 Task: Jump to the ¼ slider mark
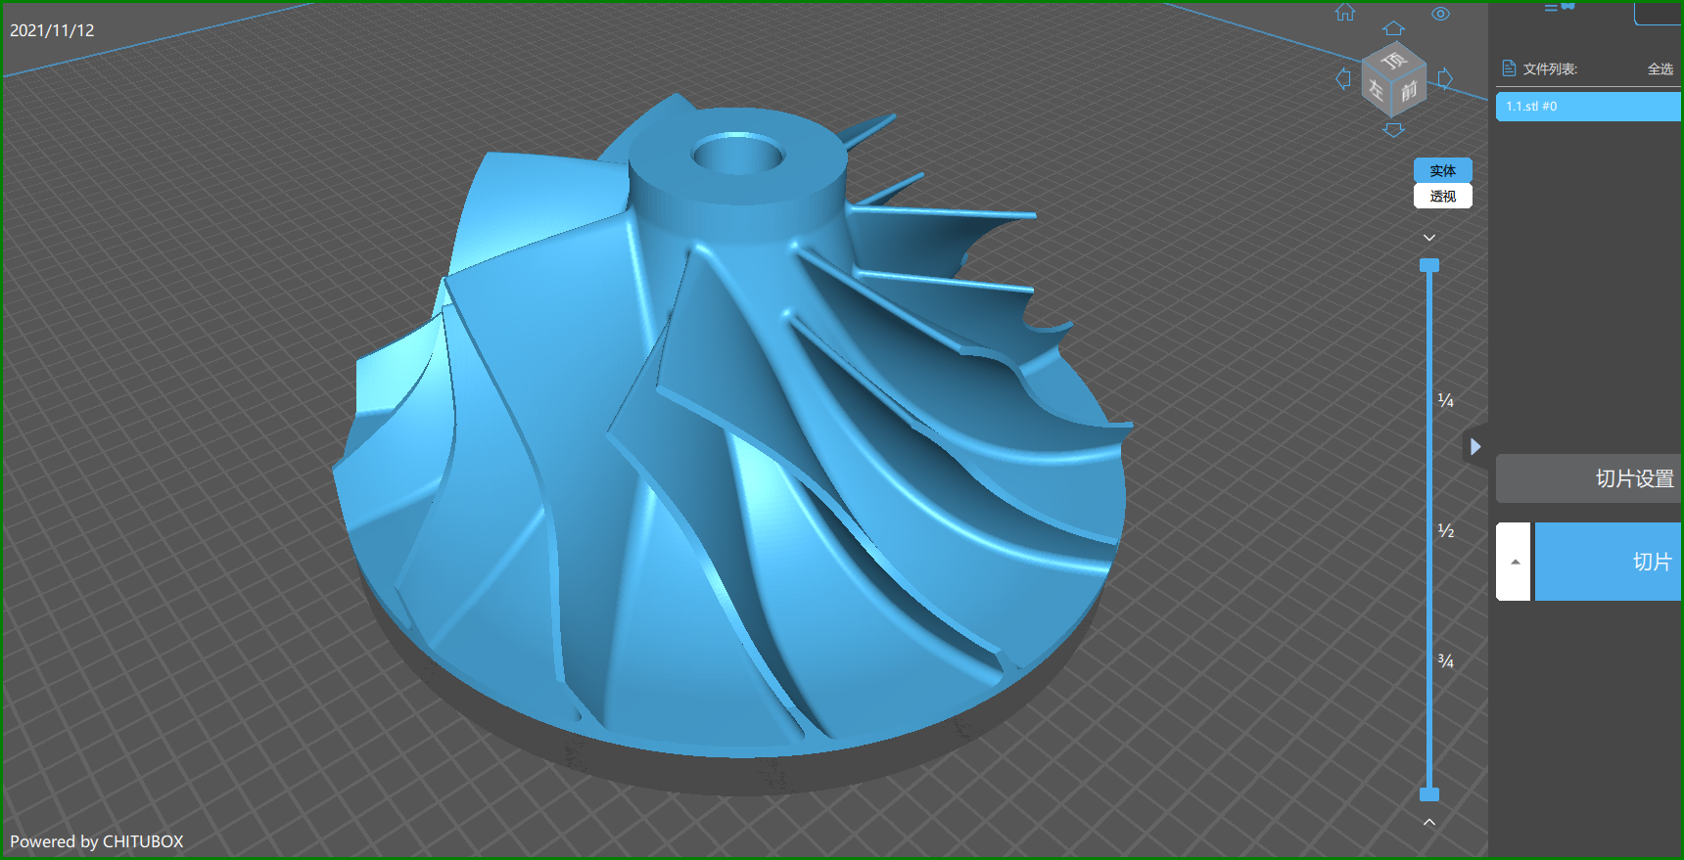pyautogui.click(x=1445, y=400)
